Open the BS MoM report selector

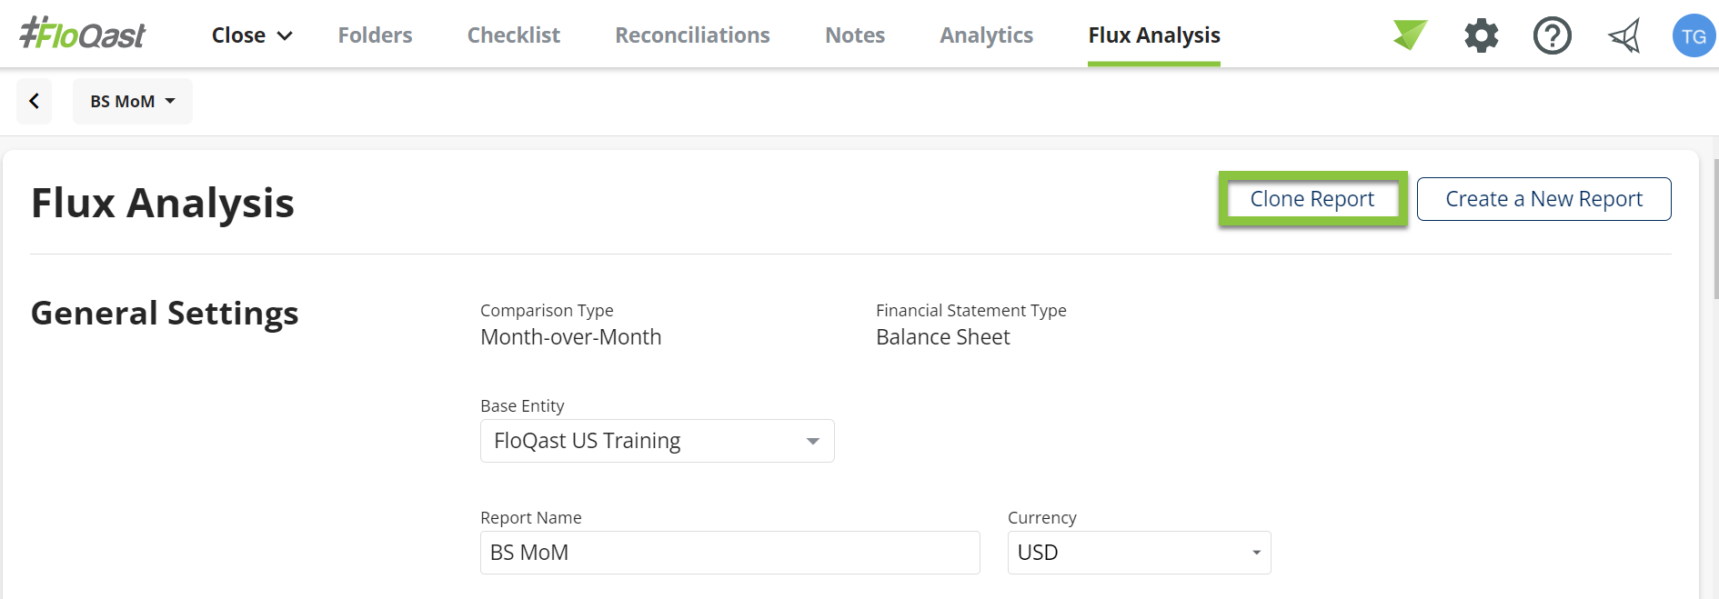133,101
